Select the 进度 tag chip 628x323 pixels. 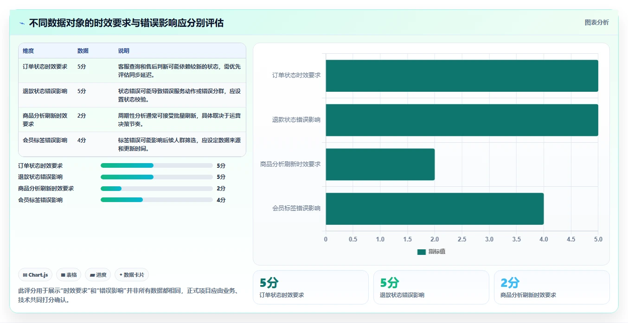tap(98, 275)
